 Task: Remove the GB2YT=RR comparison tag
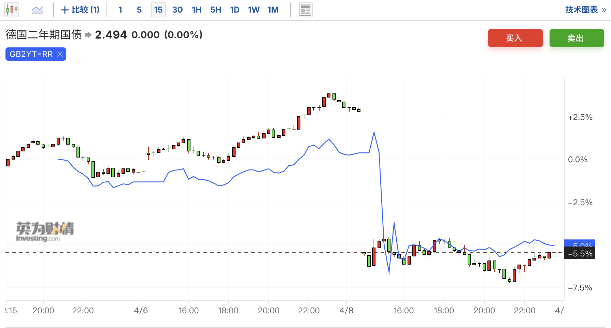tap(60, 54)
